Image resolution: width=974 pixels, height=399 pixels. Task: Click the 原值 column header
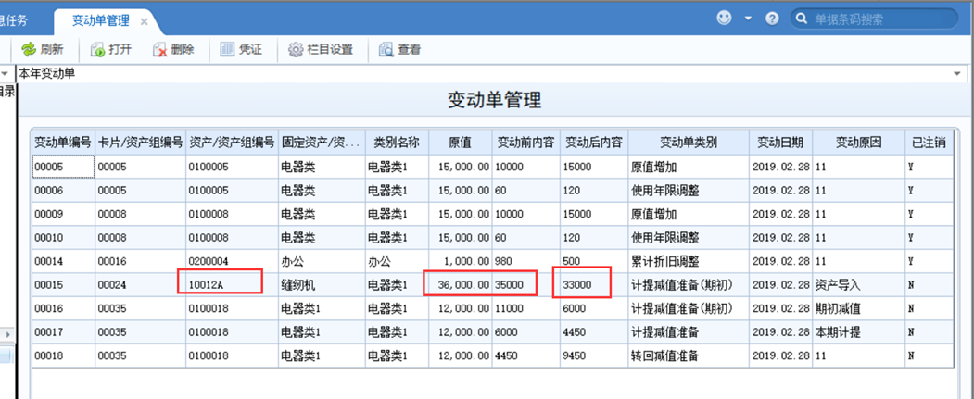[461, 143]
